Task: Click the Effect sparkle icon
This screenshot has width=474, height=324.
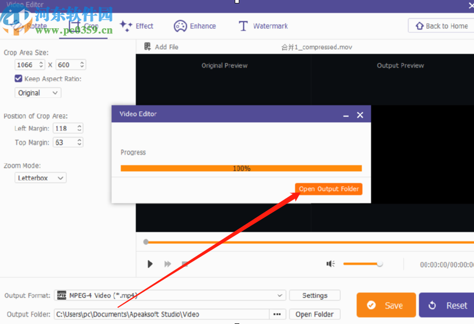Action: [126, 26]
